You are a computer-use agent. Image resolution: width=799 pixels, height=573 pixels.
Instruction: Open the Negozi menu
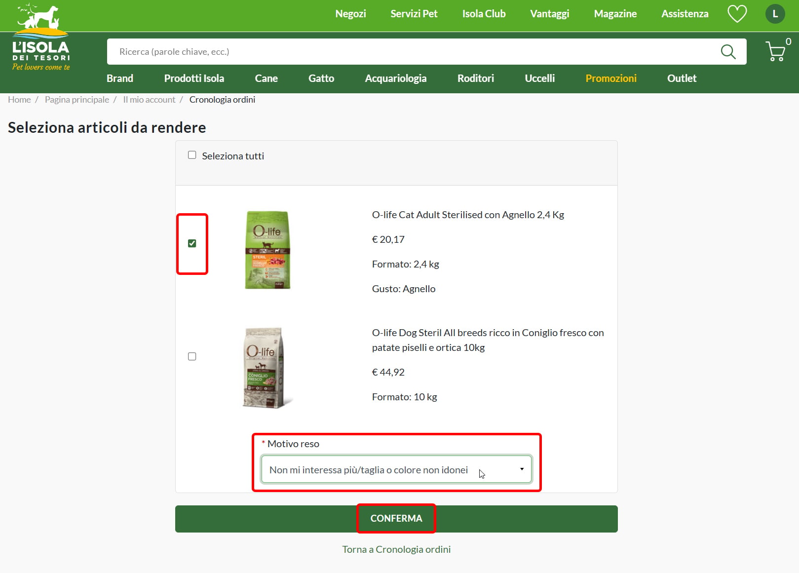coord(351,14)
